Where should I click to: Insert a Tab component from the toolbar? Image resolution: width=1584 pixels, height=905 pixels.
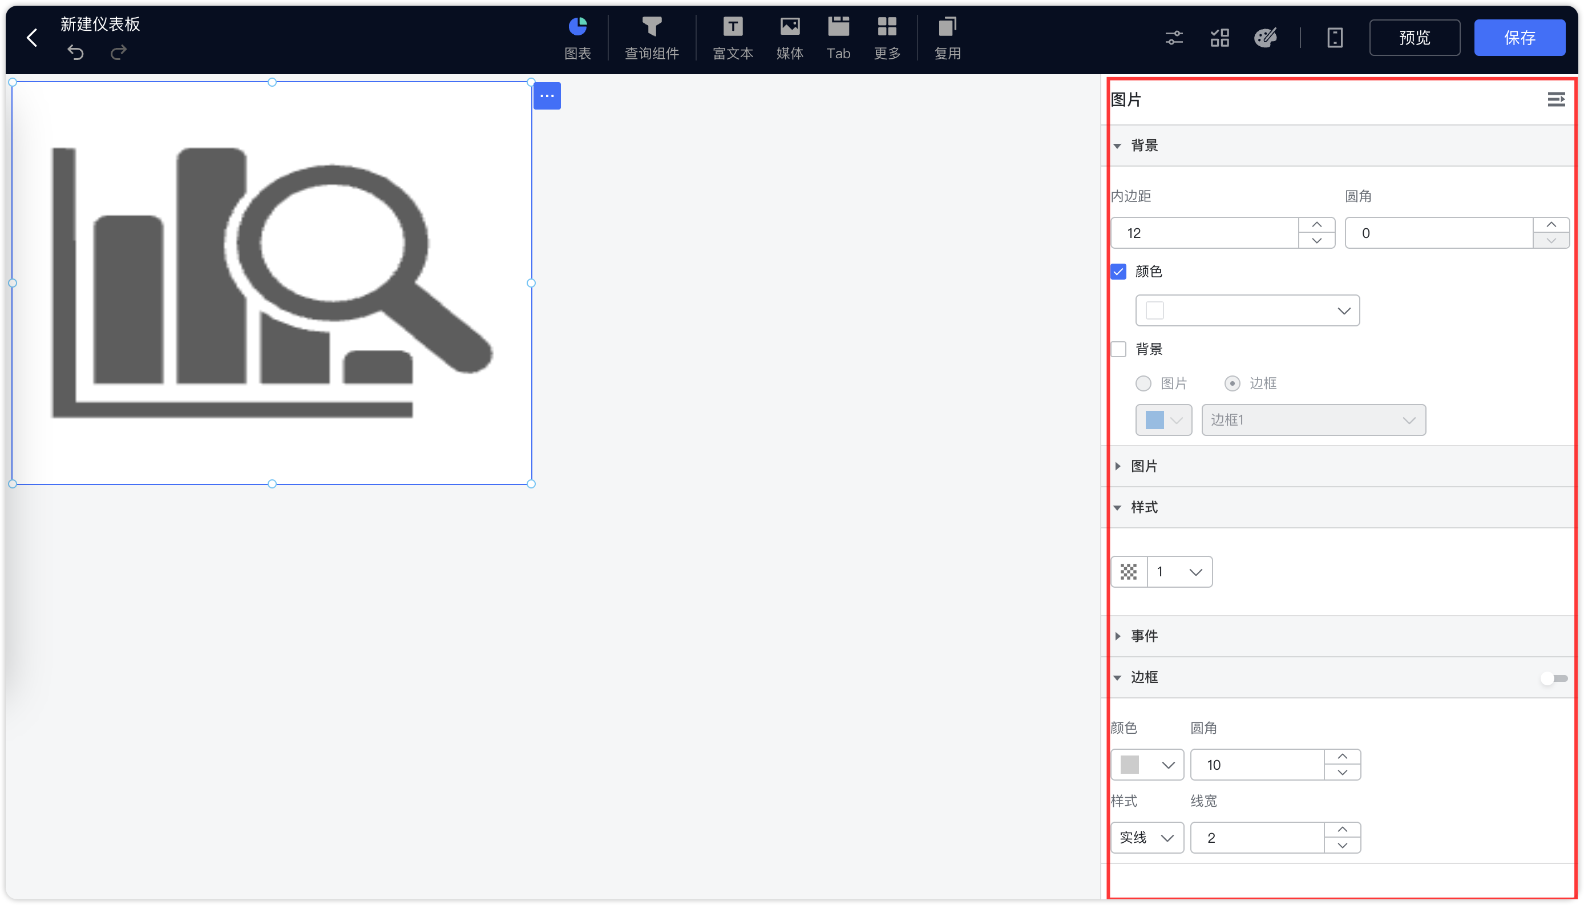(837, 37)
